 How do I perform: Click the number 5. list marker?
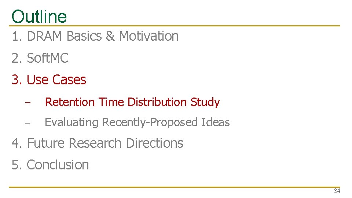click(17, 165)
